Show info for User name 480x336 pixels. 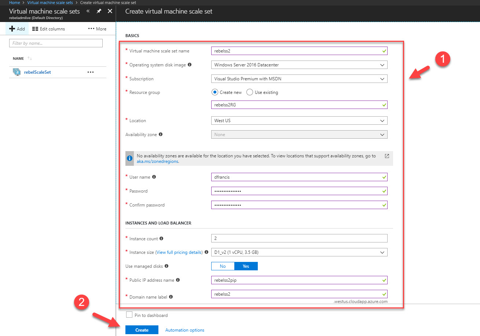[x=154, y=177]
